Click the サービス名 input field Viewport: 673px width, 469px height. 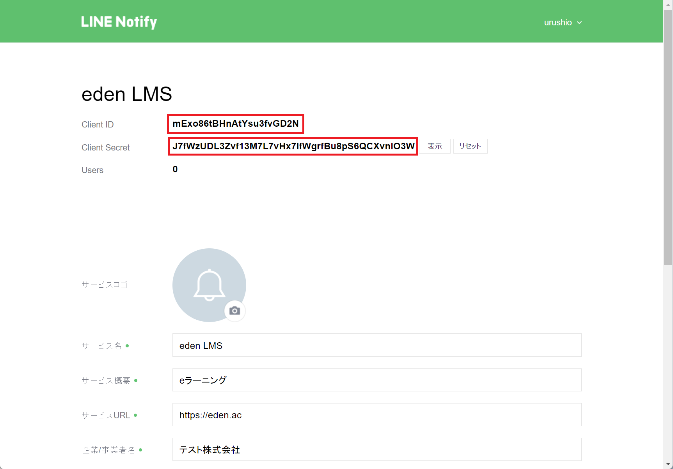[377, 345]
